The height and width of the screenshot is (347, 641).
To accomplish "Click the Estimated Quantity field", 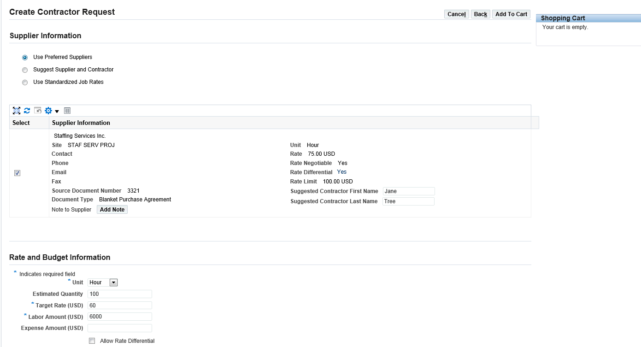I will coord(120,294).
